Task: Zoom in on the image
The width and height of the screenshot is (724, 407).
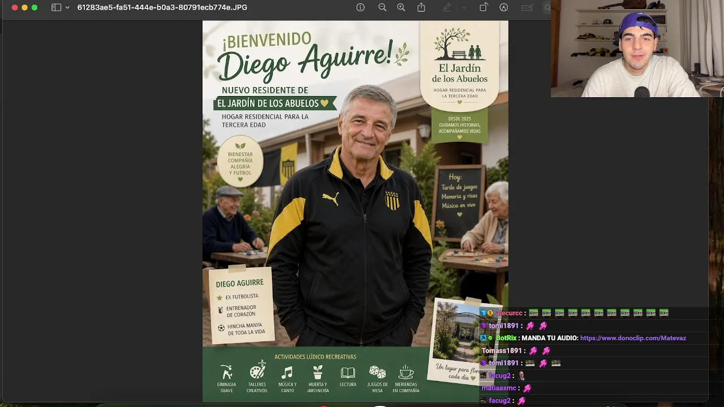Action: pyautogui.click(x=401, y=7)
